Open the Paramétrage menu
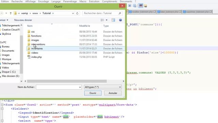 point(70,1)
